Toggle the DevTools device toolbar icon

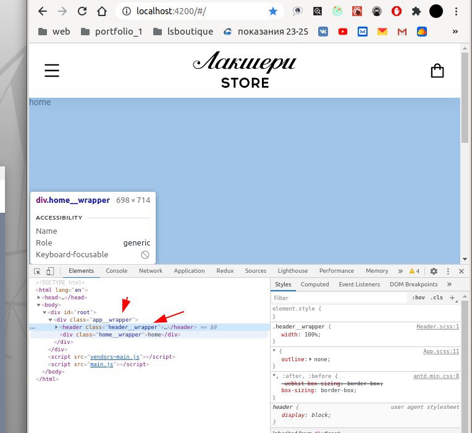pyautogui.click(x=50, y=271)
